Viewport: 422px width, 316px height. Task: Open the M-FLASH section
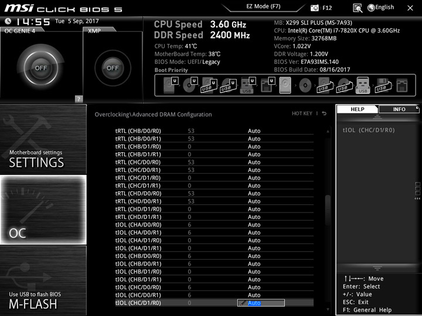43,280
